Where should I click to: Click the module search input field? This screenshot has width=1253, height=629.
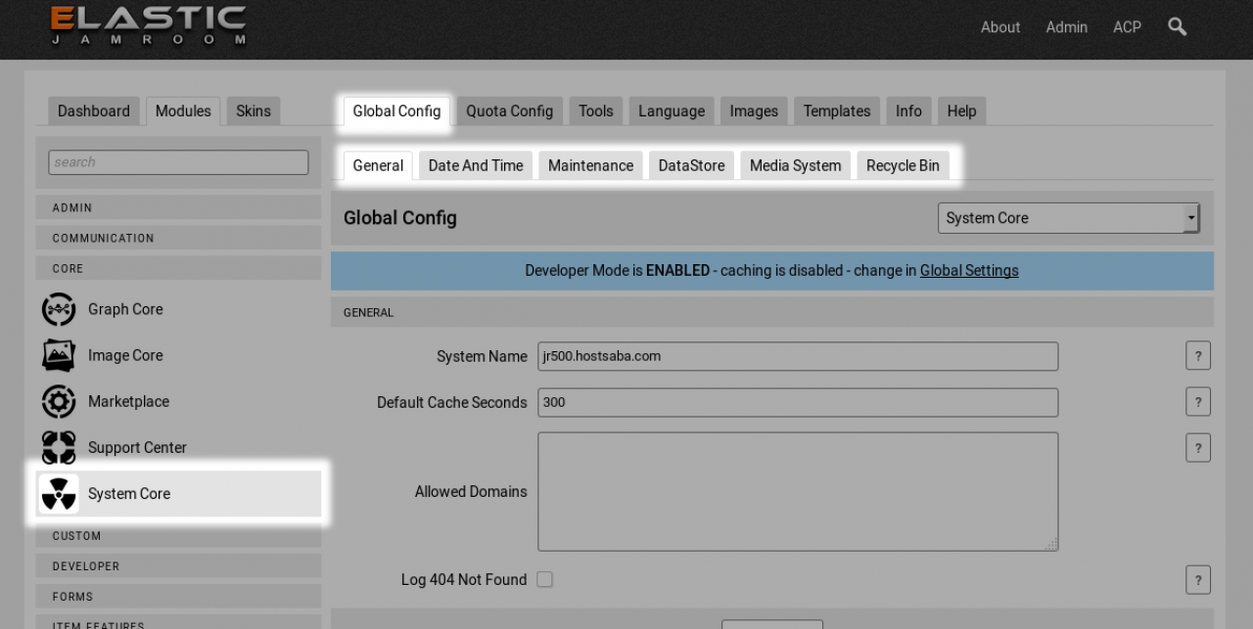178,162
